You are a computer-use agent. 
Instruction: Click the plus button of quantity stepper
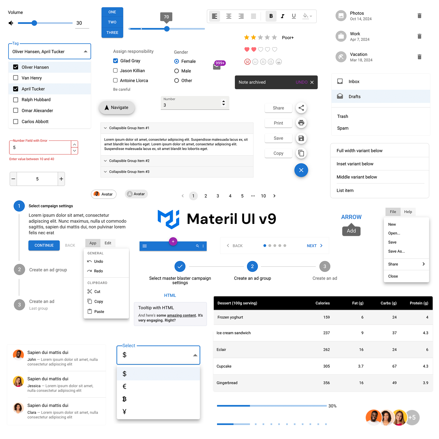tap(61, 179)
